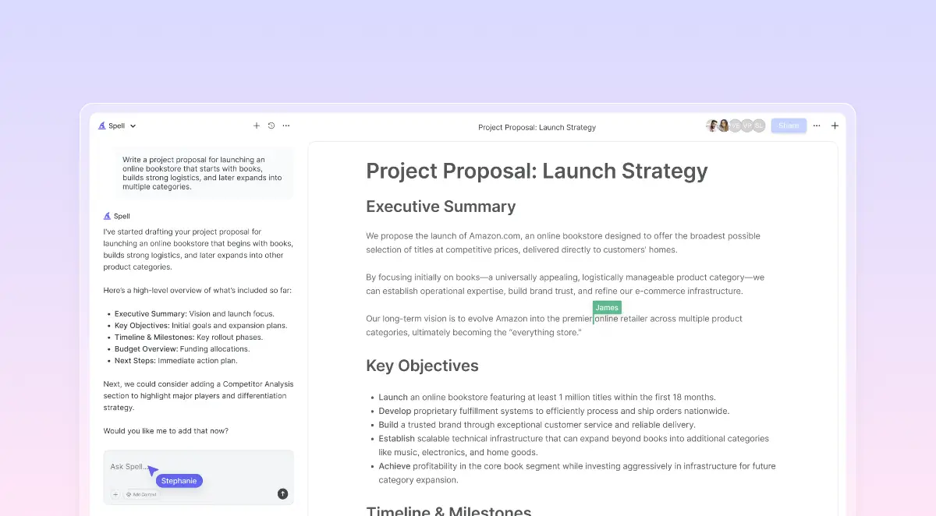Click the user prompt message bubble
The image size is (936, 516).
[x=203, y=173]
